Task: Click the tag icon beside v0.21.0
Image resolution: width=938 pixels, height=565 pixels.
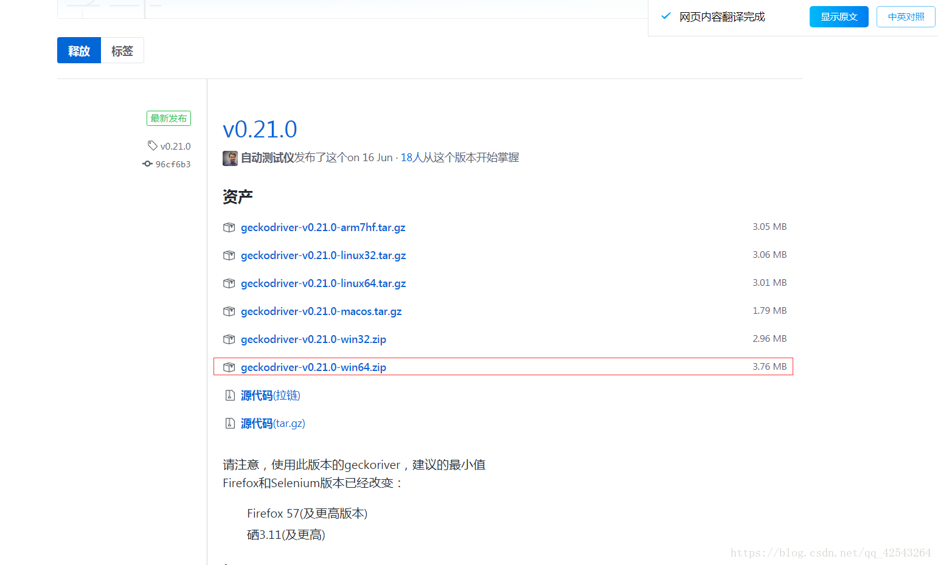Action: pos(152,145)
